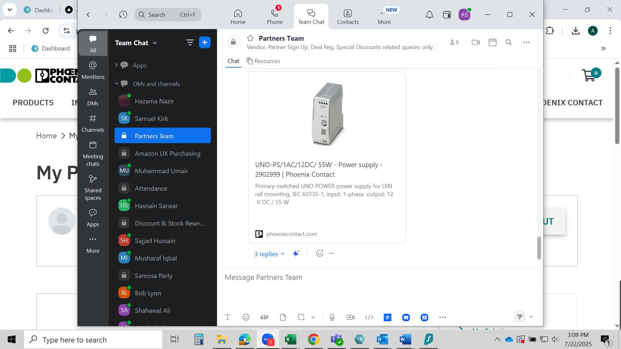This screenshot has height=349, width=621.
Task: Show hidden system tray icons
Action: (x=497, y=339)
